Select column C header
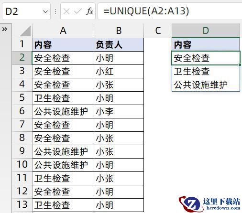The width and height of the screenshot is (242, 213). pyautogui.click(x=158, y=31)
